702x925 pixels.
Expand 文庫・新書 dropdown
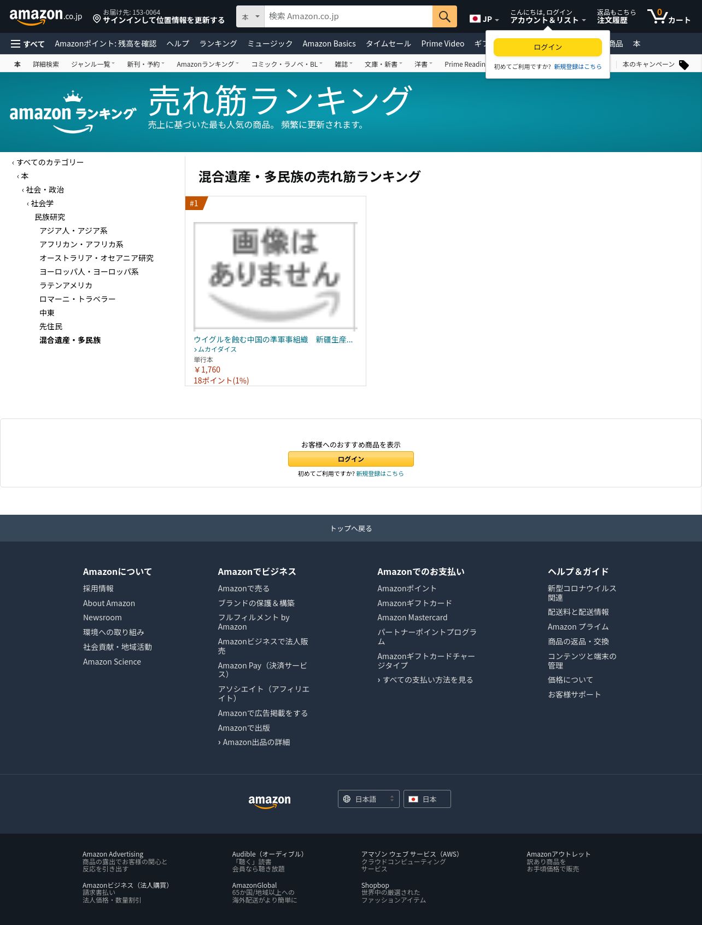click(x=383, y=64)
